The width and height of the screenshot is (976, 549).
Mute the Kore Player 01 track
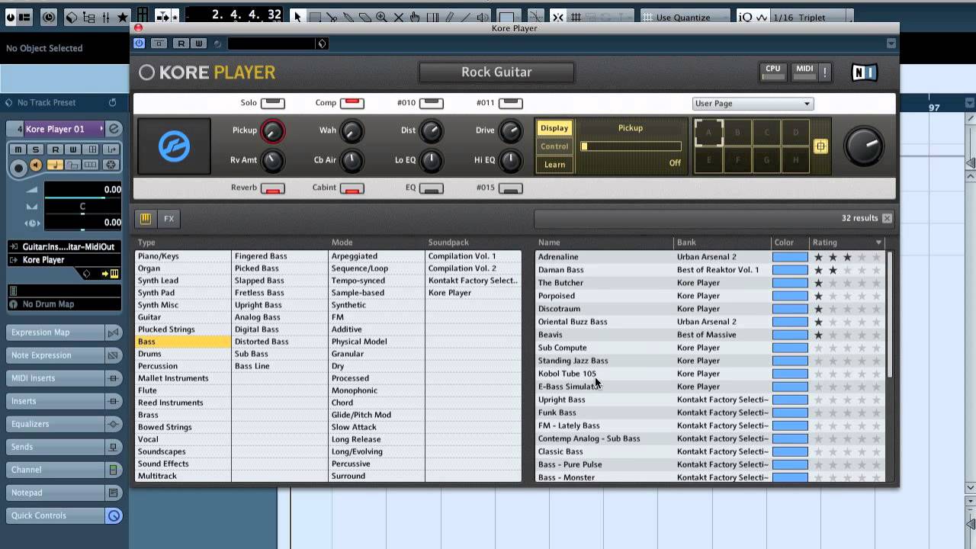(x=18, y=149)
